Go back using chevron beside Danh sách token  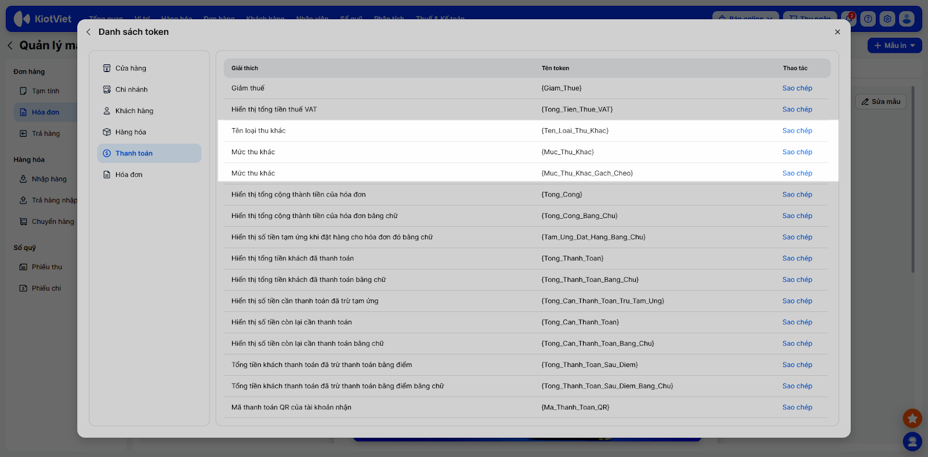click(x=88, y=32)
